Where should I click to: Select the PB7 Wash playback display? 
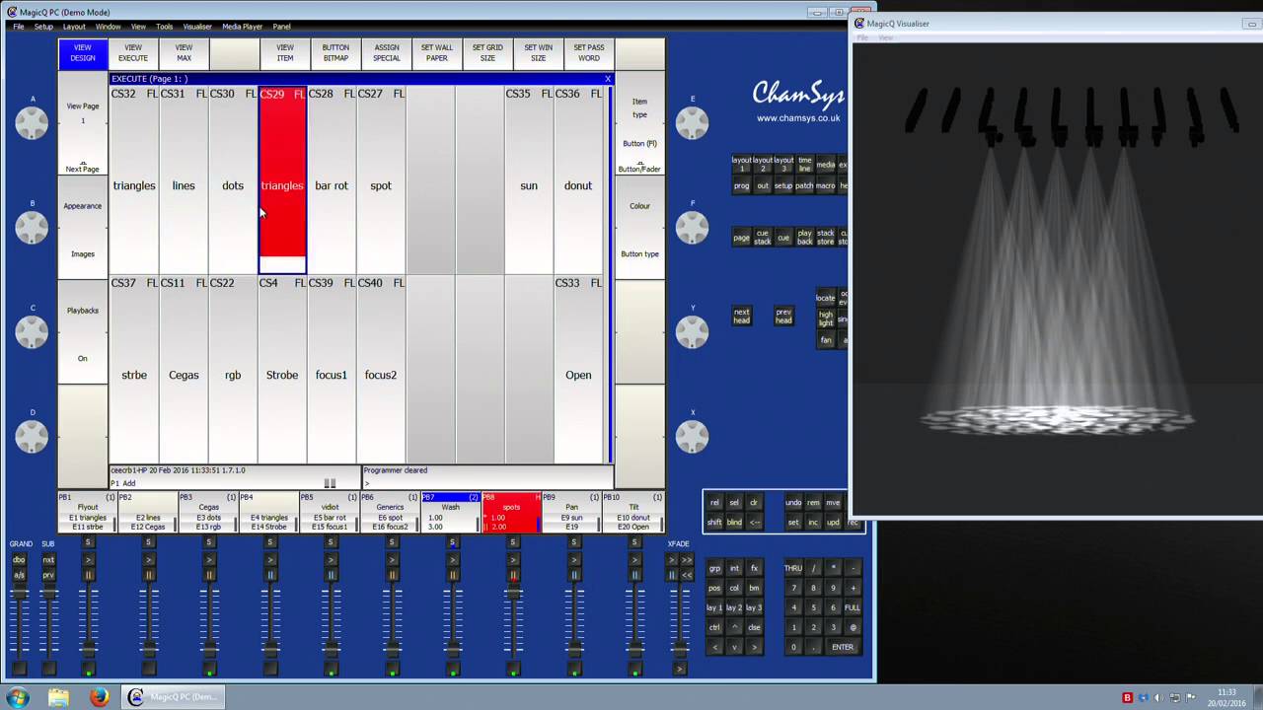451,512
